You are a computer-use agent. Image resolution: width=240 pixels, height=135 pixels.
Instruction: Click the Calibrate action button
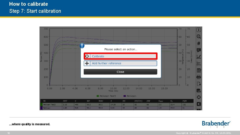(120, 56)
